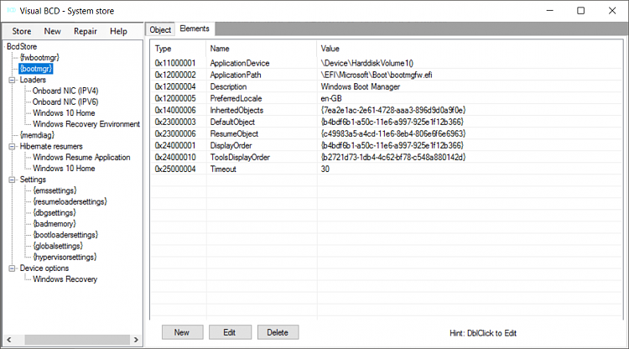Select the Timeout element row
This screenshot has width=629, height=349.
pos(387,169)
